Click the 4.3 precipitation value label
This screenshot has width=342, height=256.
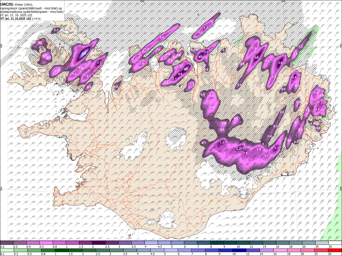coord(186,69)
